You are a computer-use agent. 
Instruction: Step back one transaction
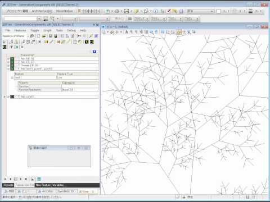[x=10, y=179]
